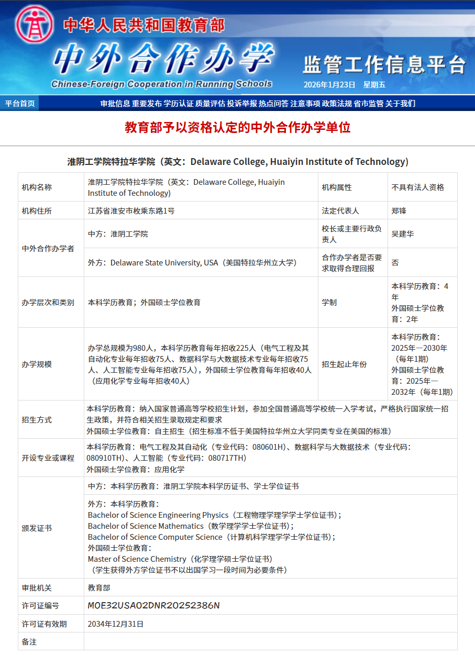Viewport: 475px width, 655px height.
Task: Select the 备注 label cell
Action: [51, 641]
